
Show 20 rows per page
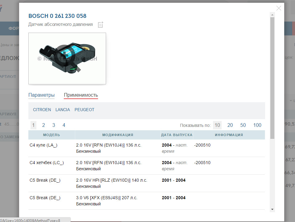coord(230,125)
